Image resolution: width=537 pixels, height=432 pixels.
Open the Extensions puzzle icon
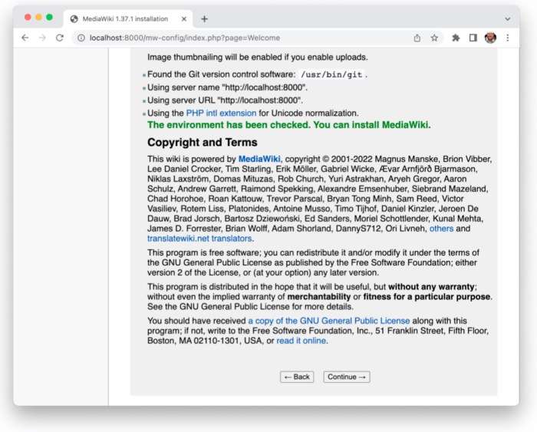(x=456, y=38)
